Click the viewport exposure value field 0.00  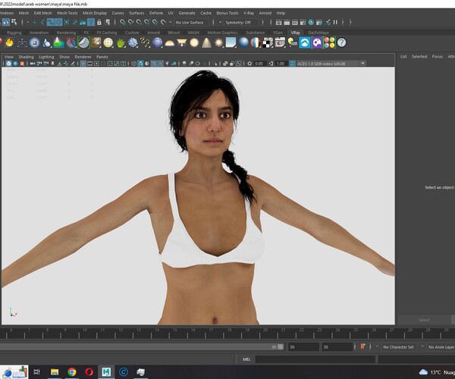tap(259, 63)
